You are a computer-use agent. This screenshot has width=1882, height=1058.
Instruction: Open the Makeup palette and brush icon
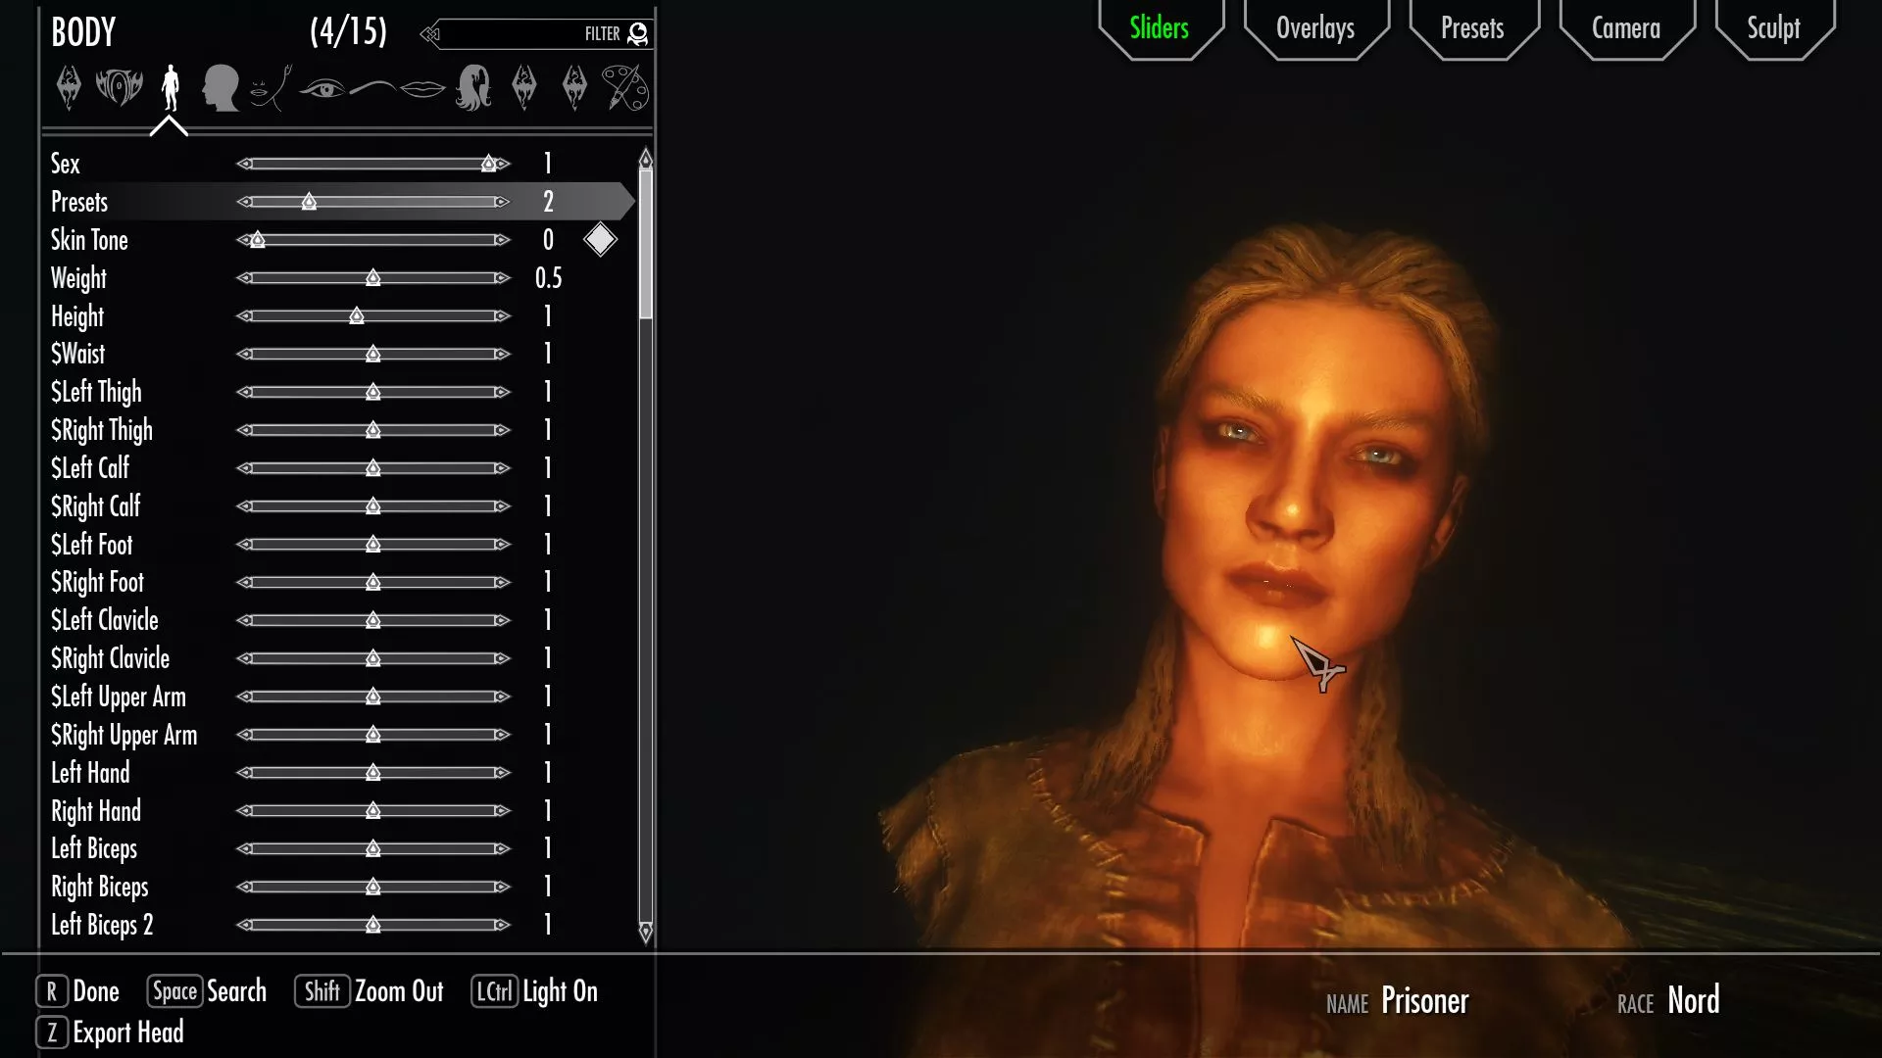[625, 88]
